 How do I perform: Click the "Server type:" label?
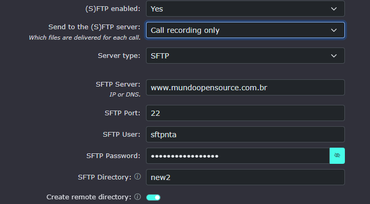119,56
